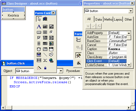Click Set Tab Order in Form Designer toolbar

pyautogui.click(x=78, y=40)
